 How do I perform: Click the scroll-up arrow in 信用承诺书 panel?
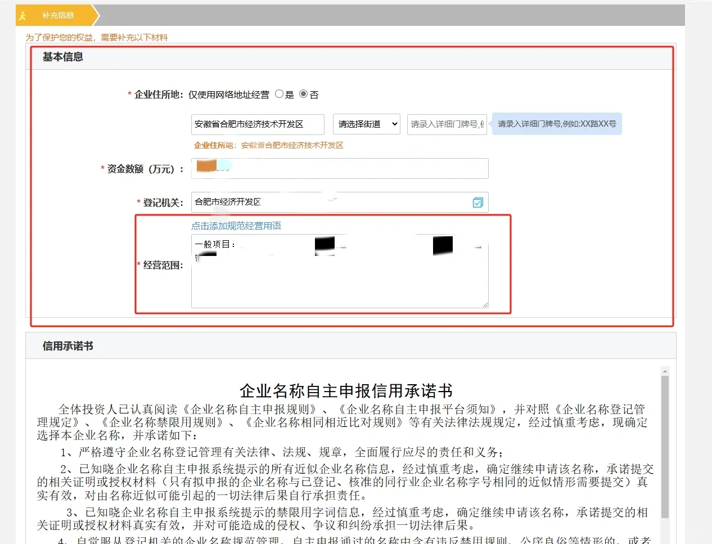pos(665,371)
